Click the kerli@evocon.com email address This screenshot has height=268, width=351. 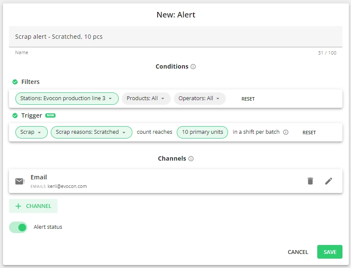pyautogui.click(x=67, y=186)
